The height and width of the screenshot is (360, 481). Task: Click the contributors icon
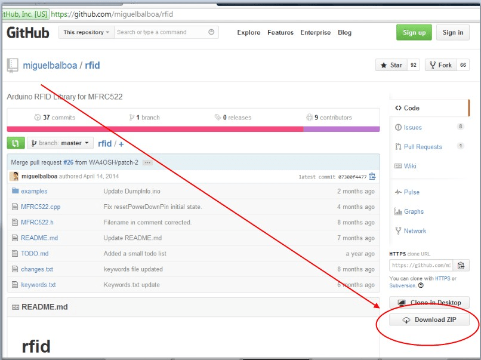pyautogui.click(x=309, y=117)
